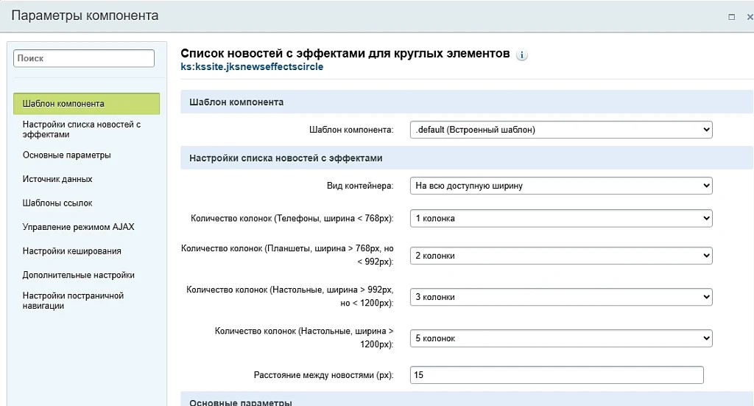Screen dimensions: 754x406
Task: Open the Шаблон компонента dropdown (.default)
Action: pos(560,130)
